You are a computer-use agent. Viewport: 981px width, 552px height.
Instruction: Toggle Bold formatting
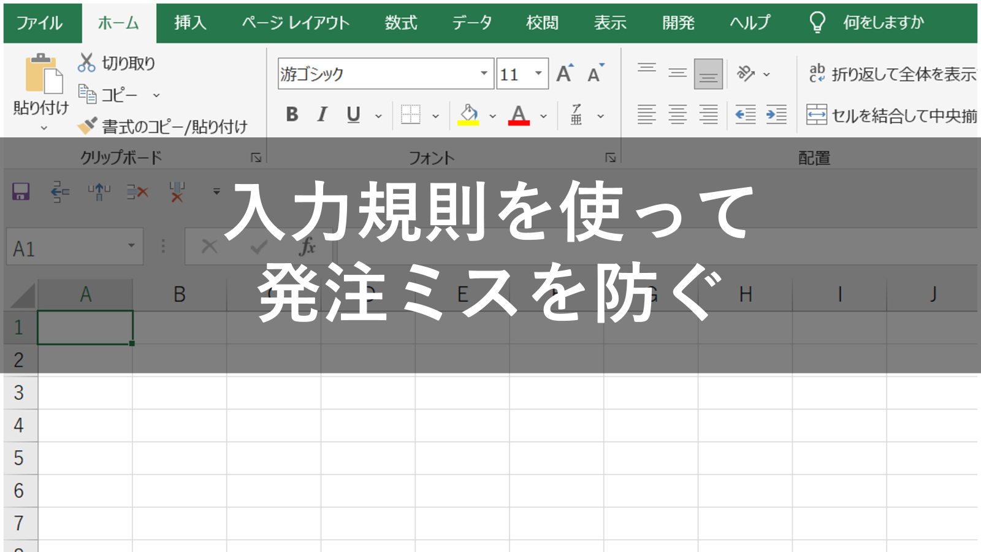292,114
